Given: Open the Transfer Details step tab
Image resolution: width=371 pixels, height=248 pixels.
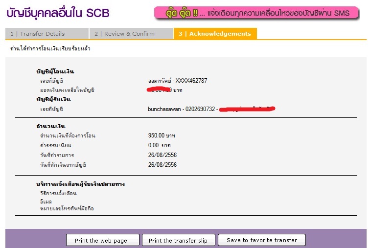Looking at the screenshot, I should click(x=47, y=34).
